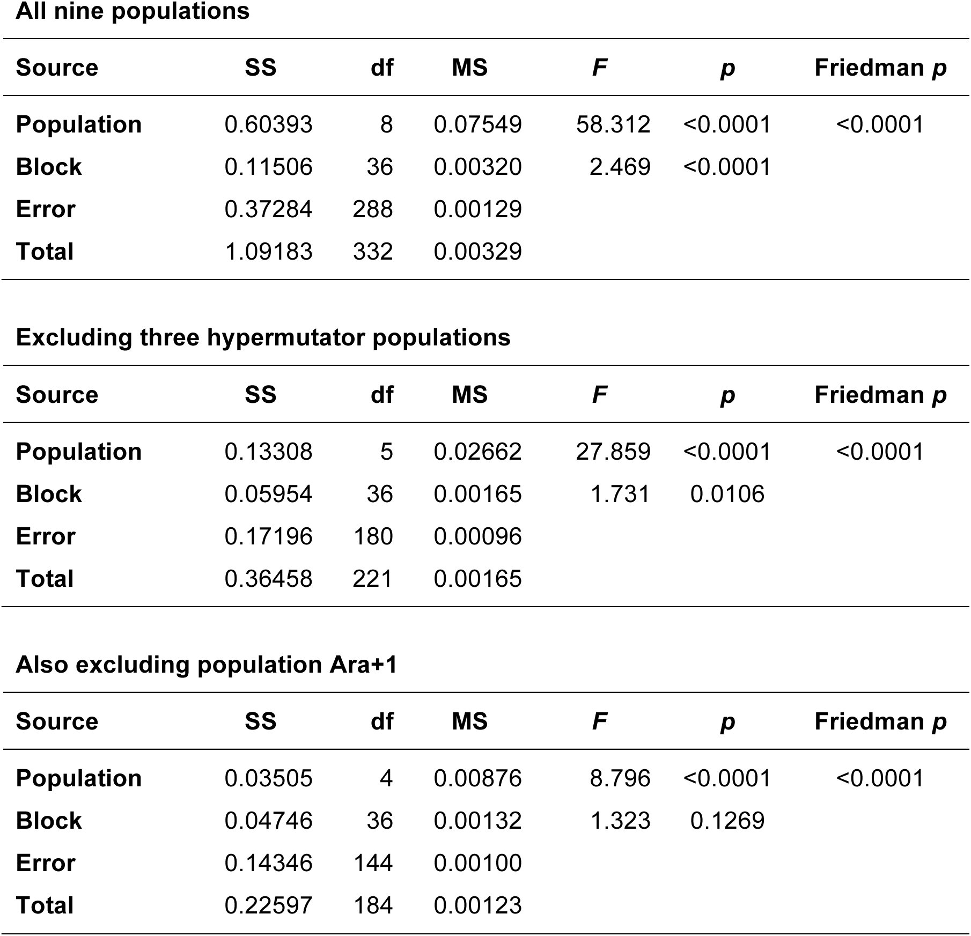This screenshot has height=936, width=971.
Task: Click the SS value 0.60393
Action: tap(268, 125)
